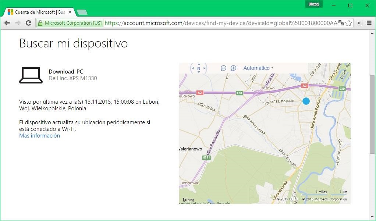376x221 pixels.
Task: Open the translate page icon in address bar
Action: pyautogui.click(x=341, y=23)
